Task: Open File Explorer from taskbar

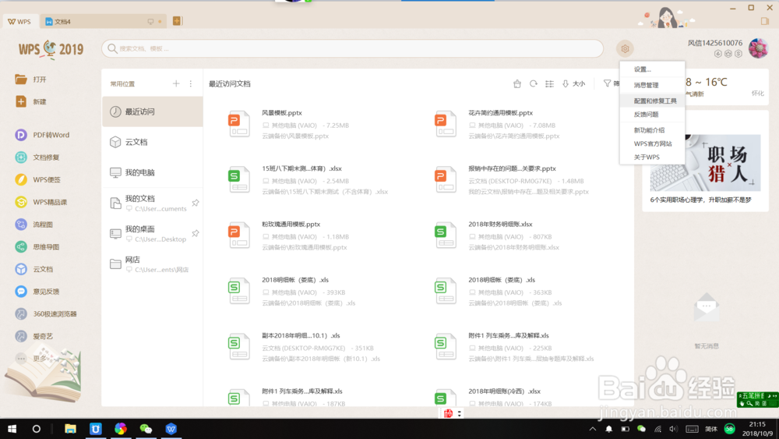Action: (70, 429)
